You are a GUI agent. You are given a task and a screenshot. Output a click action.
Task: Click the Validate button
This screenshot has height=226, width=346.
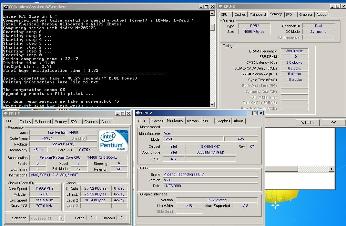[307, 123]
